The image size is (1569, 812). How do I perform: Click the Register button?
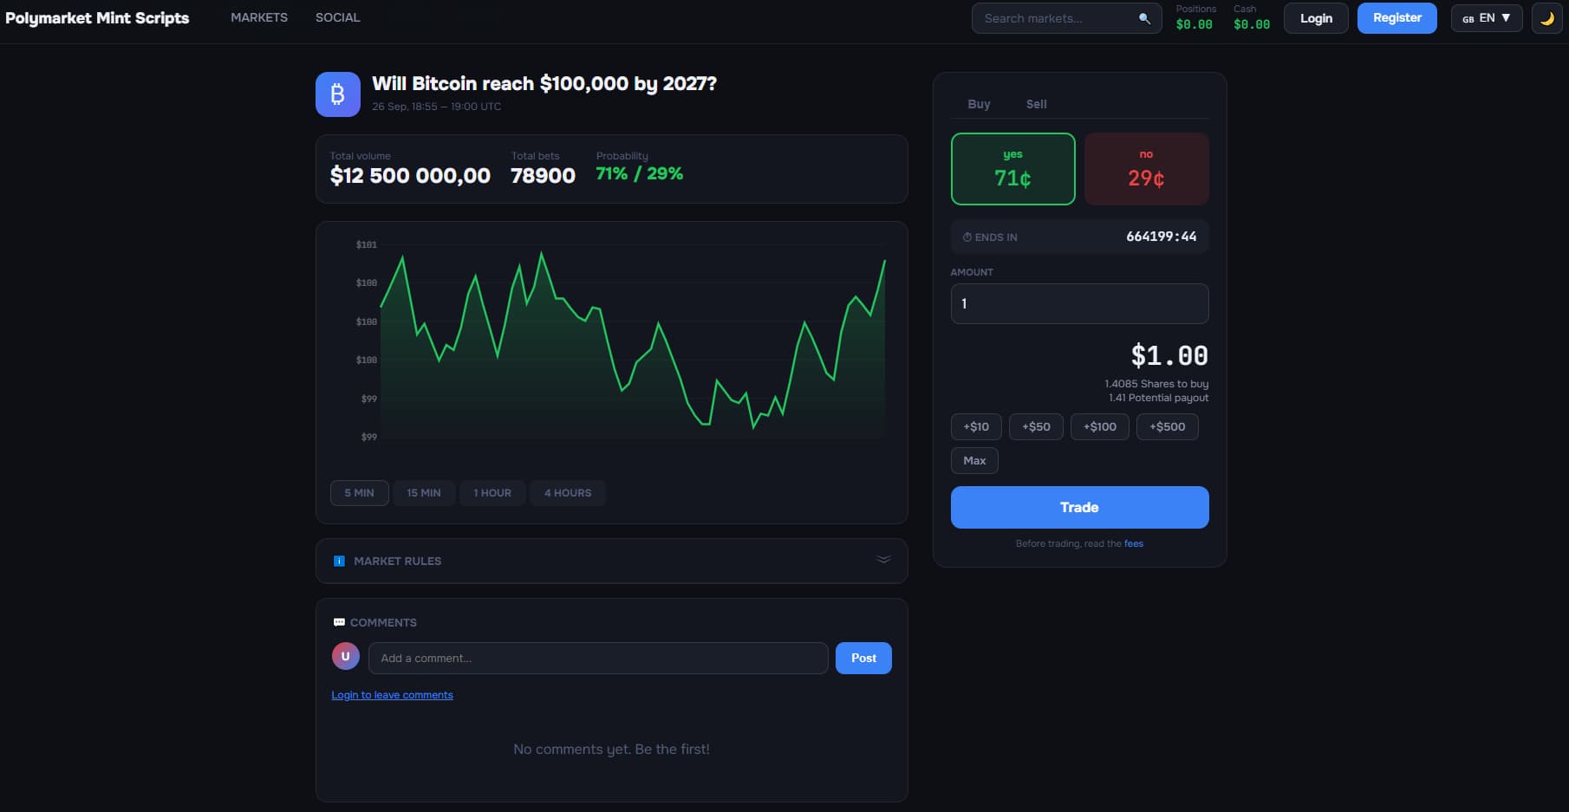(1397, 18)
